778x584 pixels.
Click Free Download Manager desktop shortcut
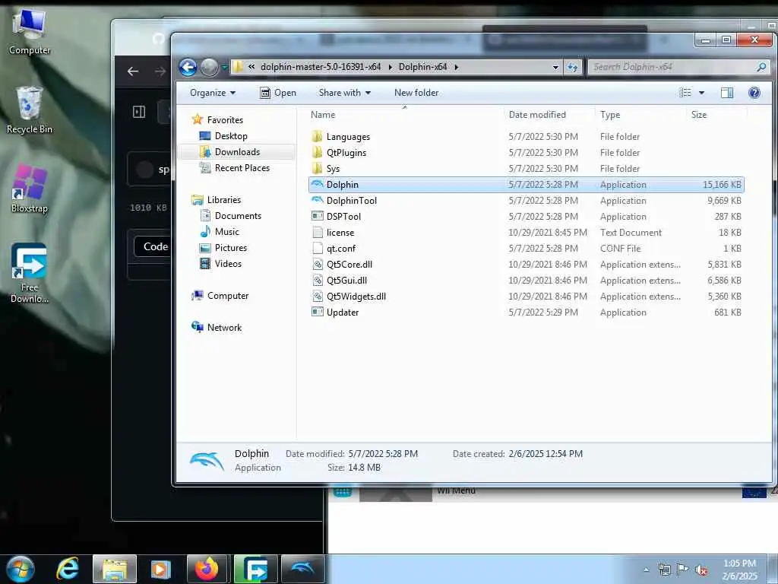point(30,273)
